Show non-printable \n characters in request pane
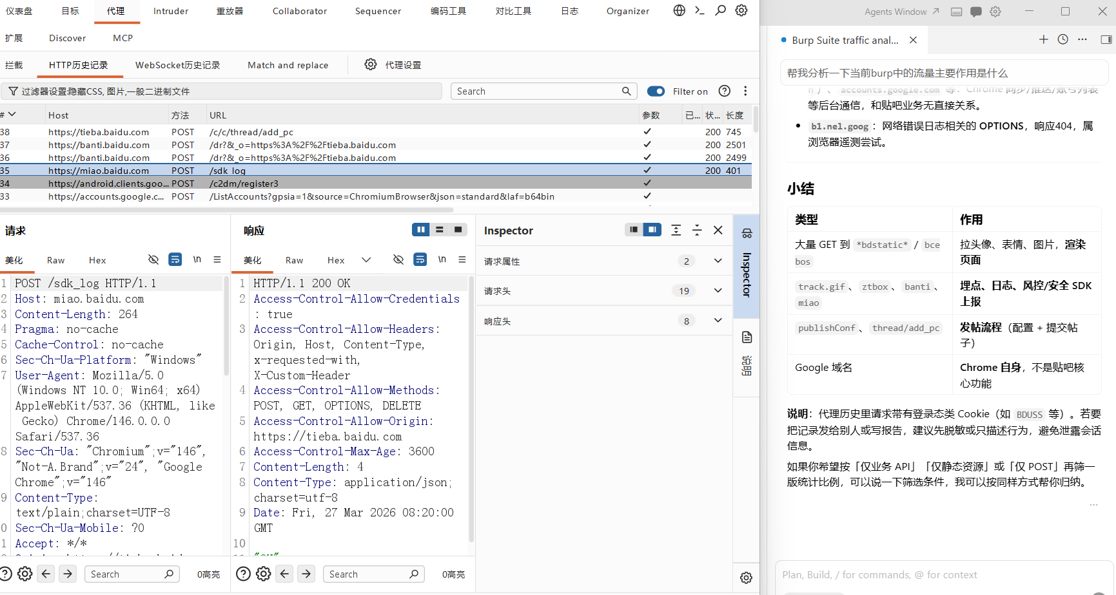The width and height of the screenshot is (1116, 595). point(197,260)
